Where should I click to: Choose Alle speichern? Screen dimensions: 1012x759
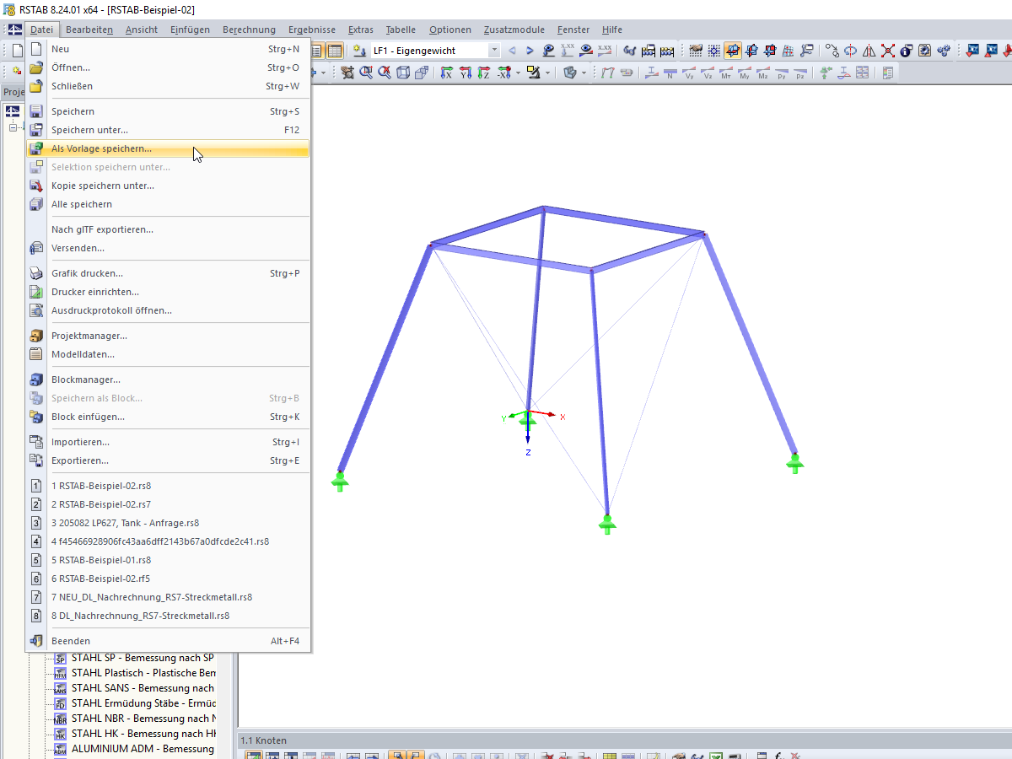[x=169, y=204]
